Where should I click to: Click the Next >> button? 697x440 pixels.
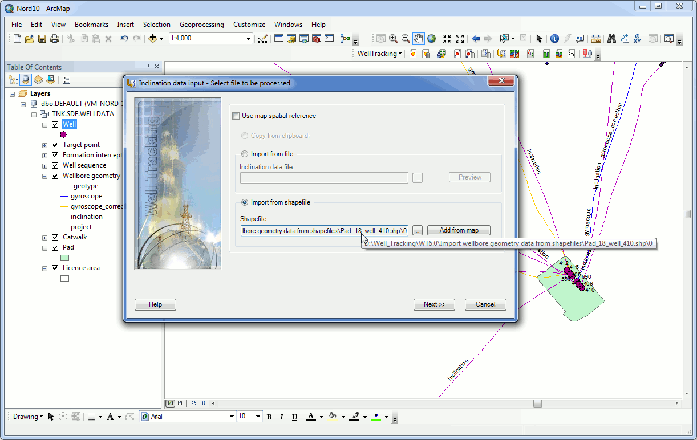tap(435, 304)
